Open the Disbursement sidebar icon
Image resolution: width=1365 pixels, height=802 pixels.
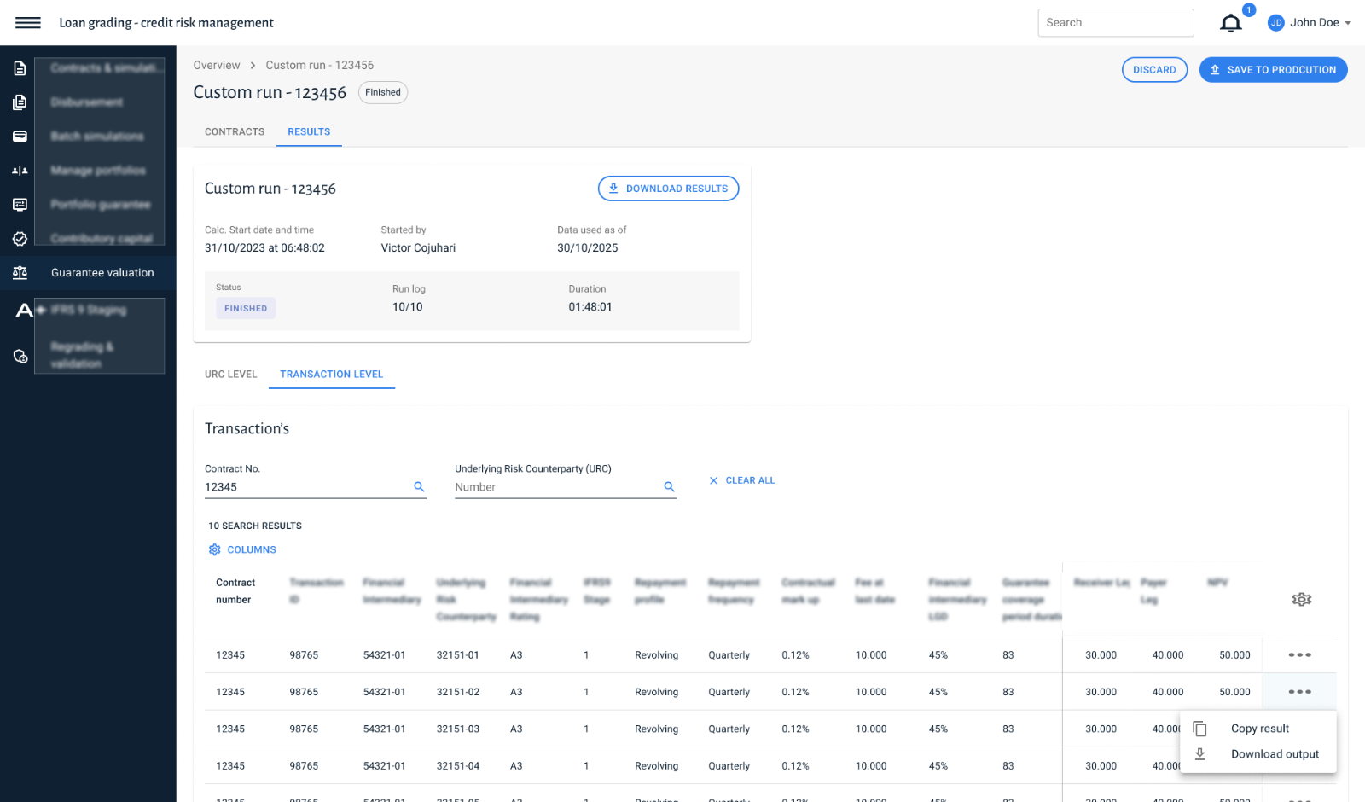[x=20, y=102]
